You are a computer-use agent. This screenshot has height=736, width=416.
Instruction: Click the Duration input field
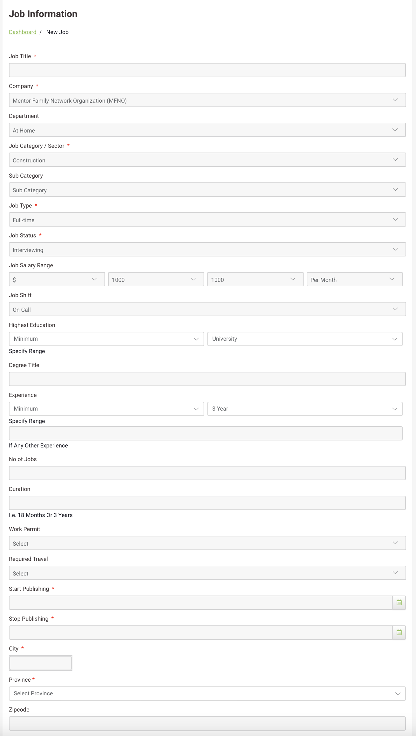click(x=207, y=503)
